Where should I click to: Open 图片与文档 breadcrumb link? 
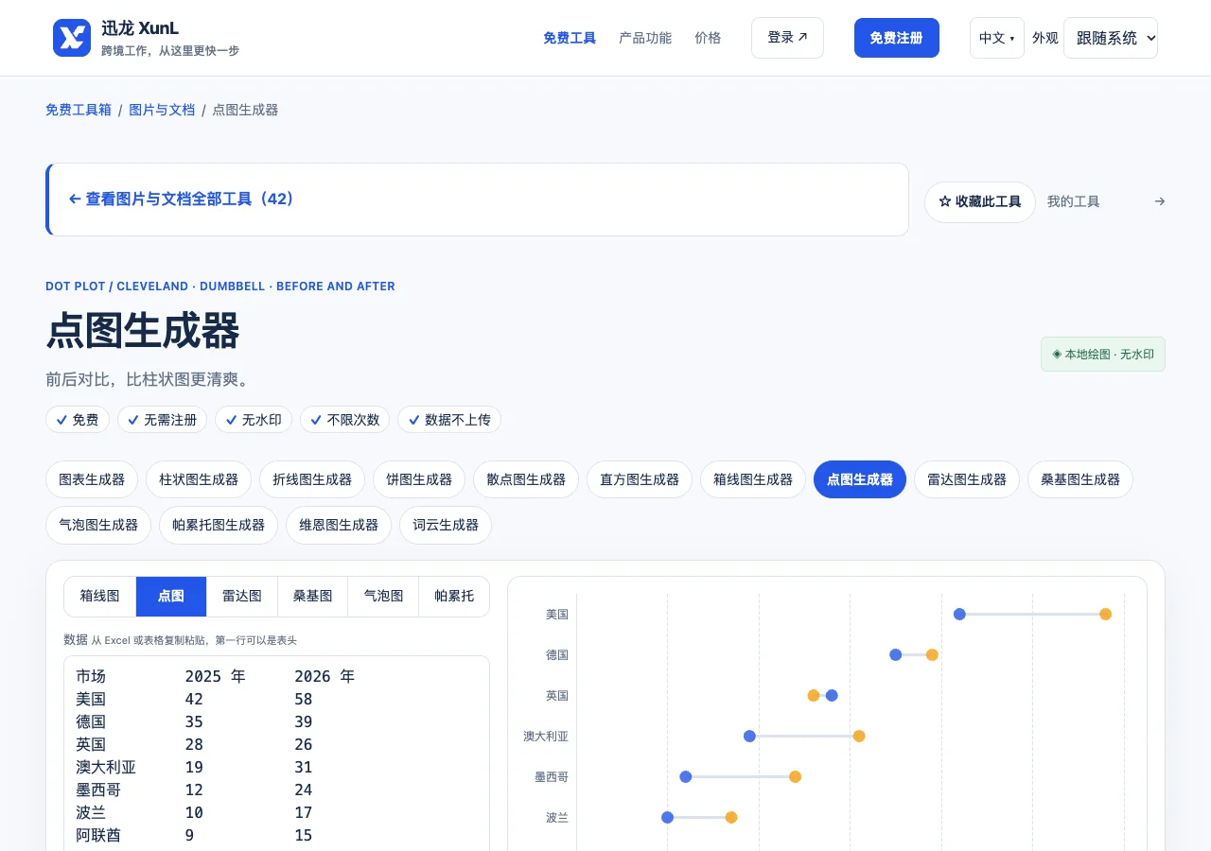[x=162, y=110]
